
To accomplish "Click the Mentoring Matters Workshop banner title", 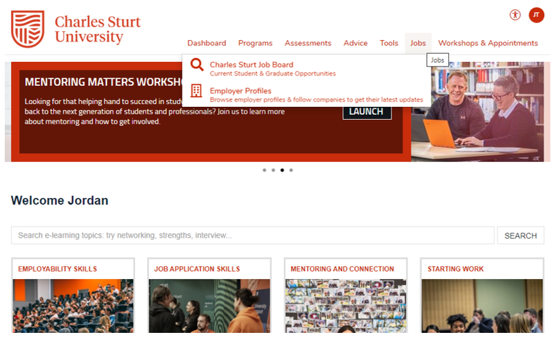I will (103, 82).
